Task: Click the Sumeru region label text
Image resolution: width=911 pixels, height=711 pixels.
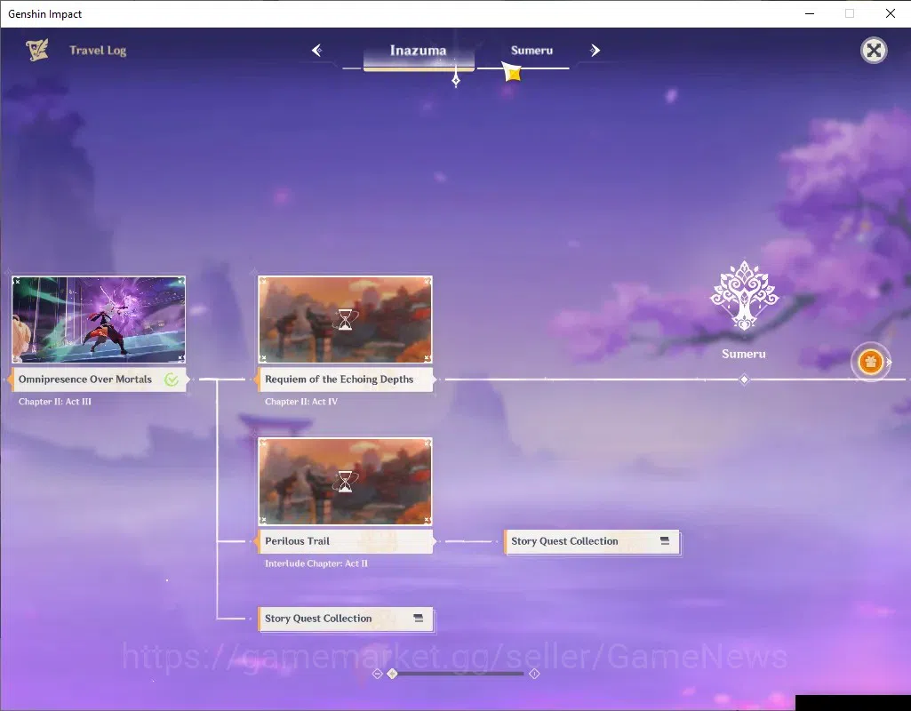Action: click(x=744, y=354)
